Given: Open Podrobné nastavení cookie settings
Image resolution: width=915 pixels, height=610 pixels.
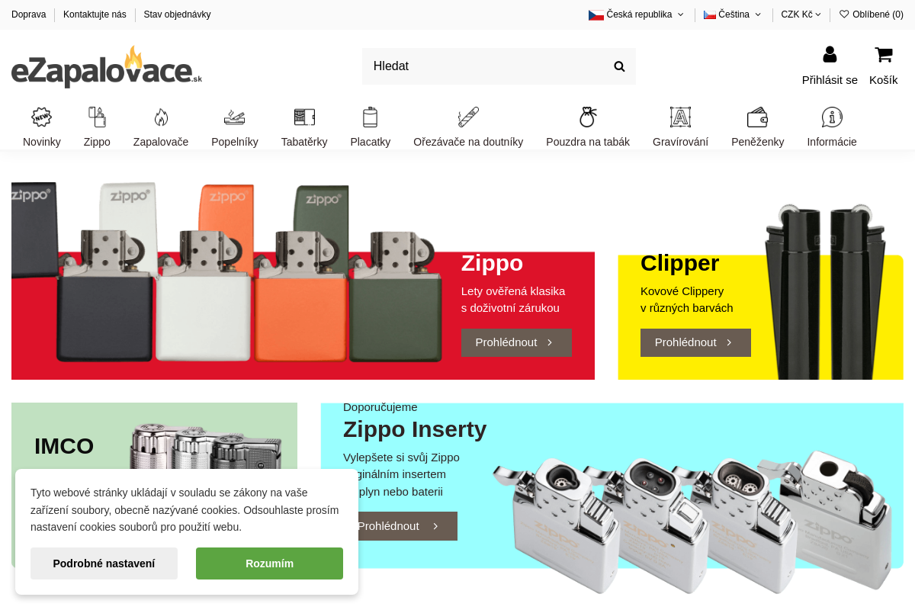Looking at the screenshot, I should point(104,563).
